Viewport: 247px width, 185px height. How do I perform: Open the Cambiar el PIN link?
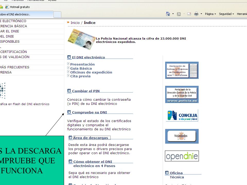(x=86, y=91)
